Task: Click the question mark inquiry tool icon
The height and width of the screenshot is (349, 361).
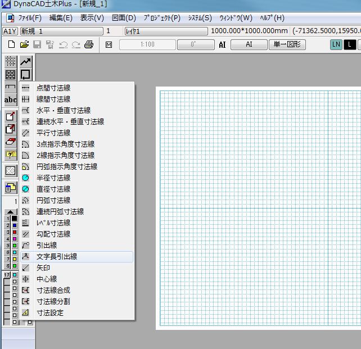Action: 10,155
